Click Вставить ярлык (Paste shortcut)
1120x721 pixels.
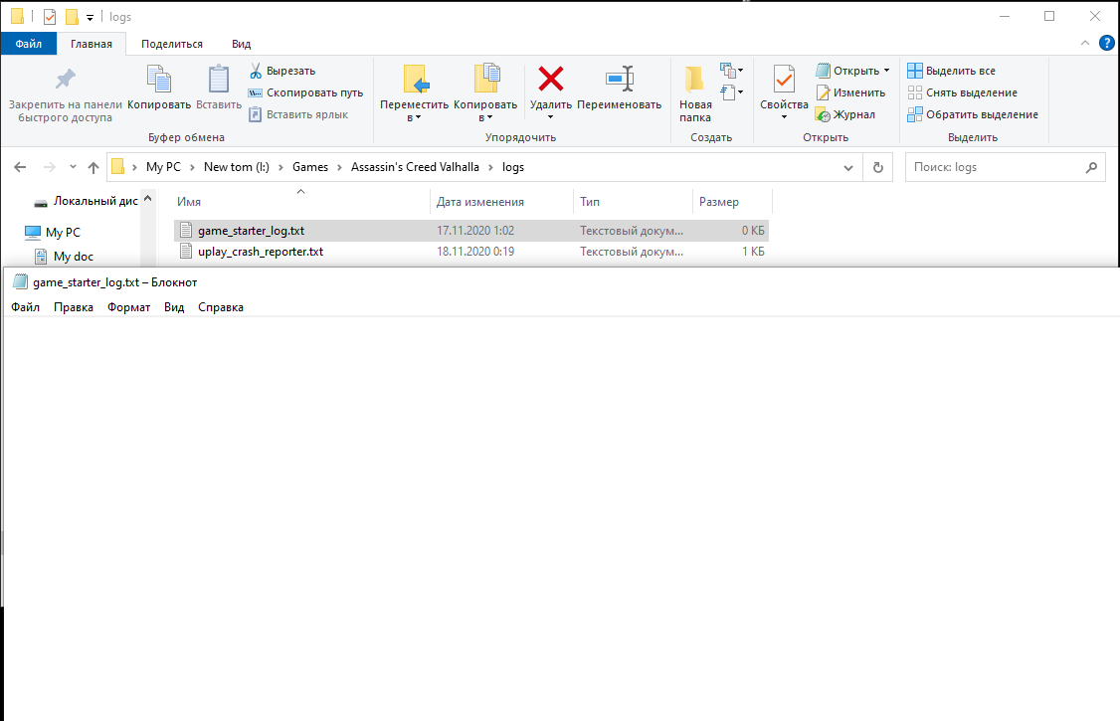[298, 114]
